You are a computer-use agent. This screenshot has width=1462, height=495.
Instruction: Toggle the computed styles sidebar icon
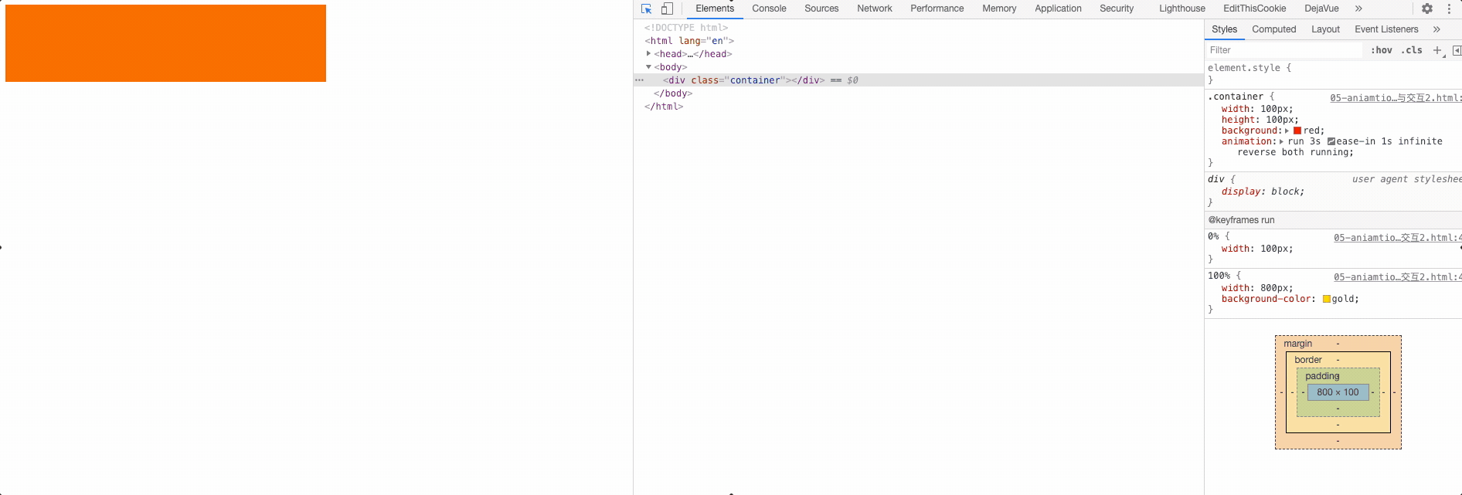[1457, 50]
